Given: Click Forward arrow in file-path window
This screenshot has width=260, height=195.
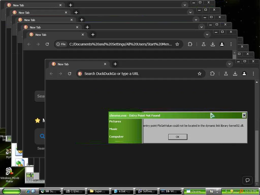Looking at the screenshot, I should pyautogui.click(x=38, y=44).
